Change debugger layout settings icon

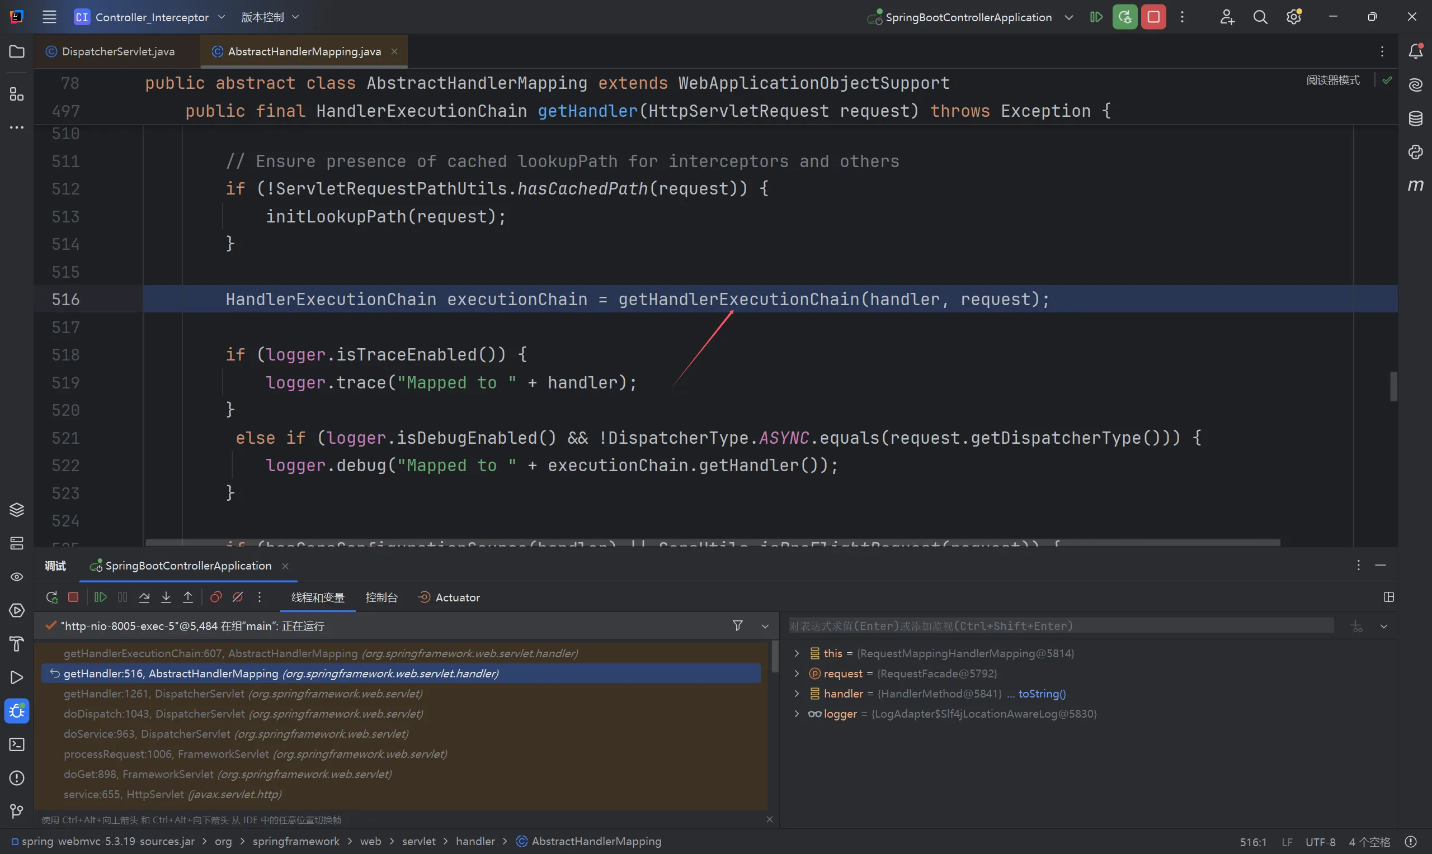1389,597
